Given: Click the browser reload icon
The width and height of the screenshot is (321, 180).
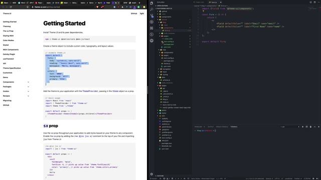Looking at the screenshot, I should pos(11,7).
